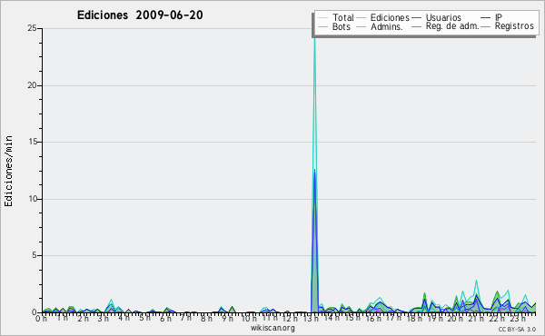Click the x-axis label "23 h"
Image resolution: width=545 pixels, height=336 pixels.
click(518, 318)
